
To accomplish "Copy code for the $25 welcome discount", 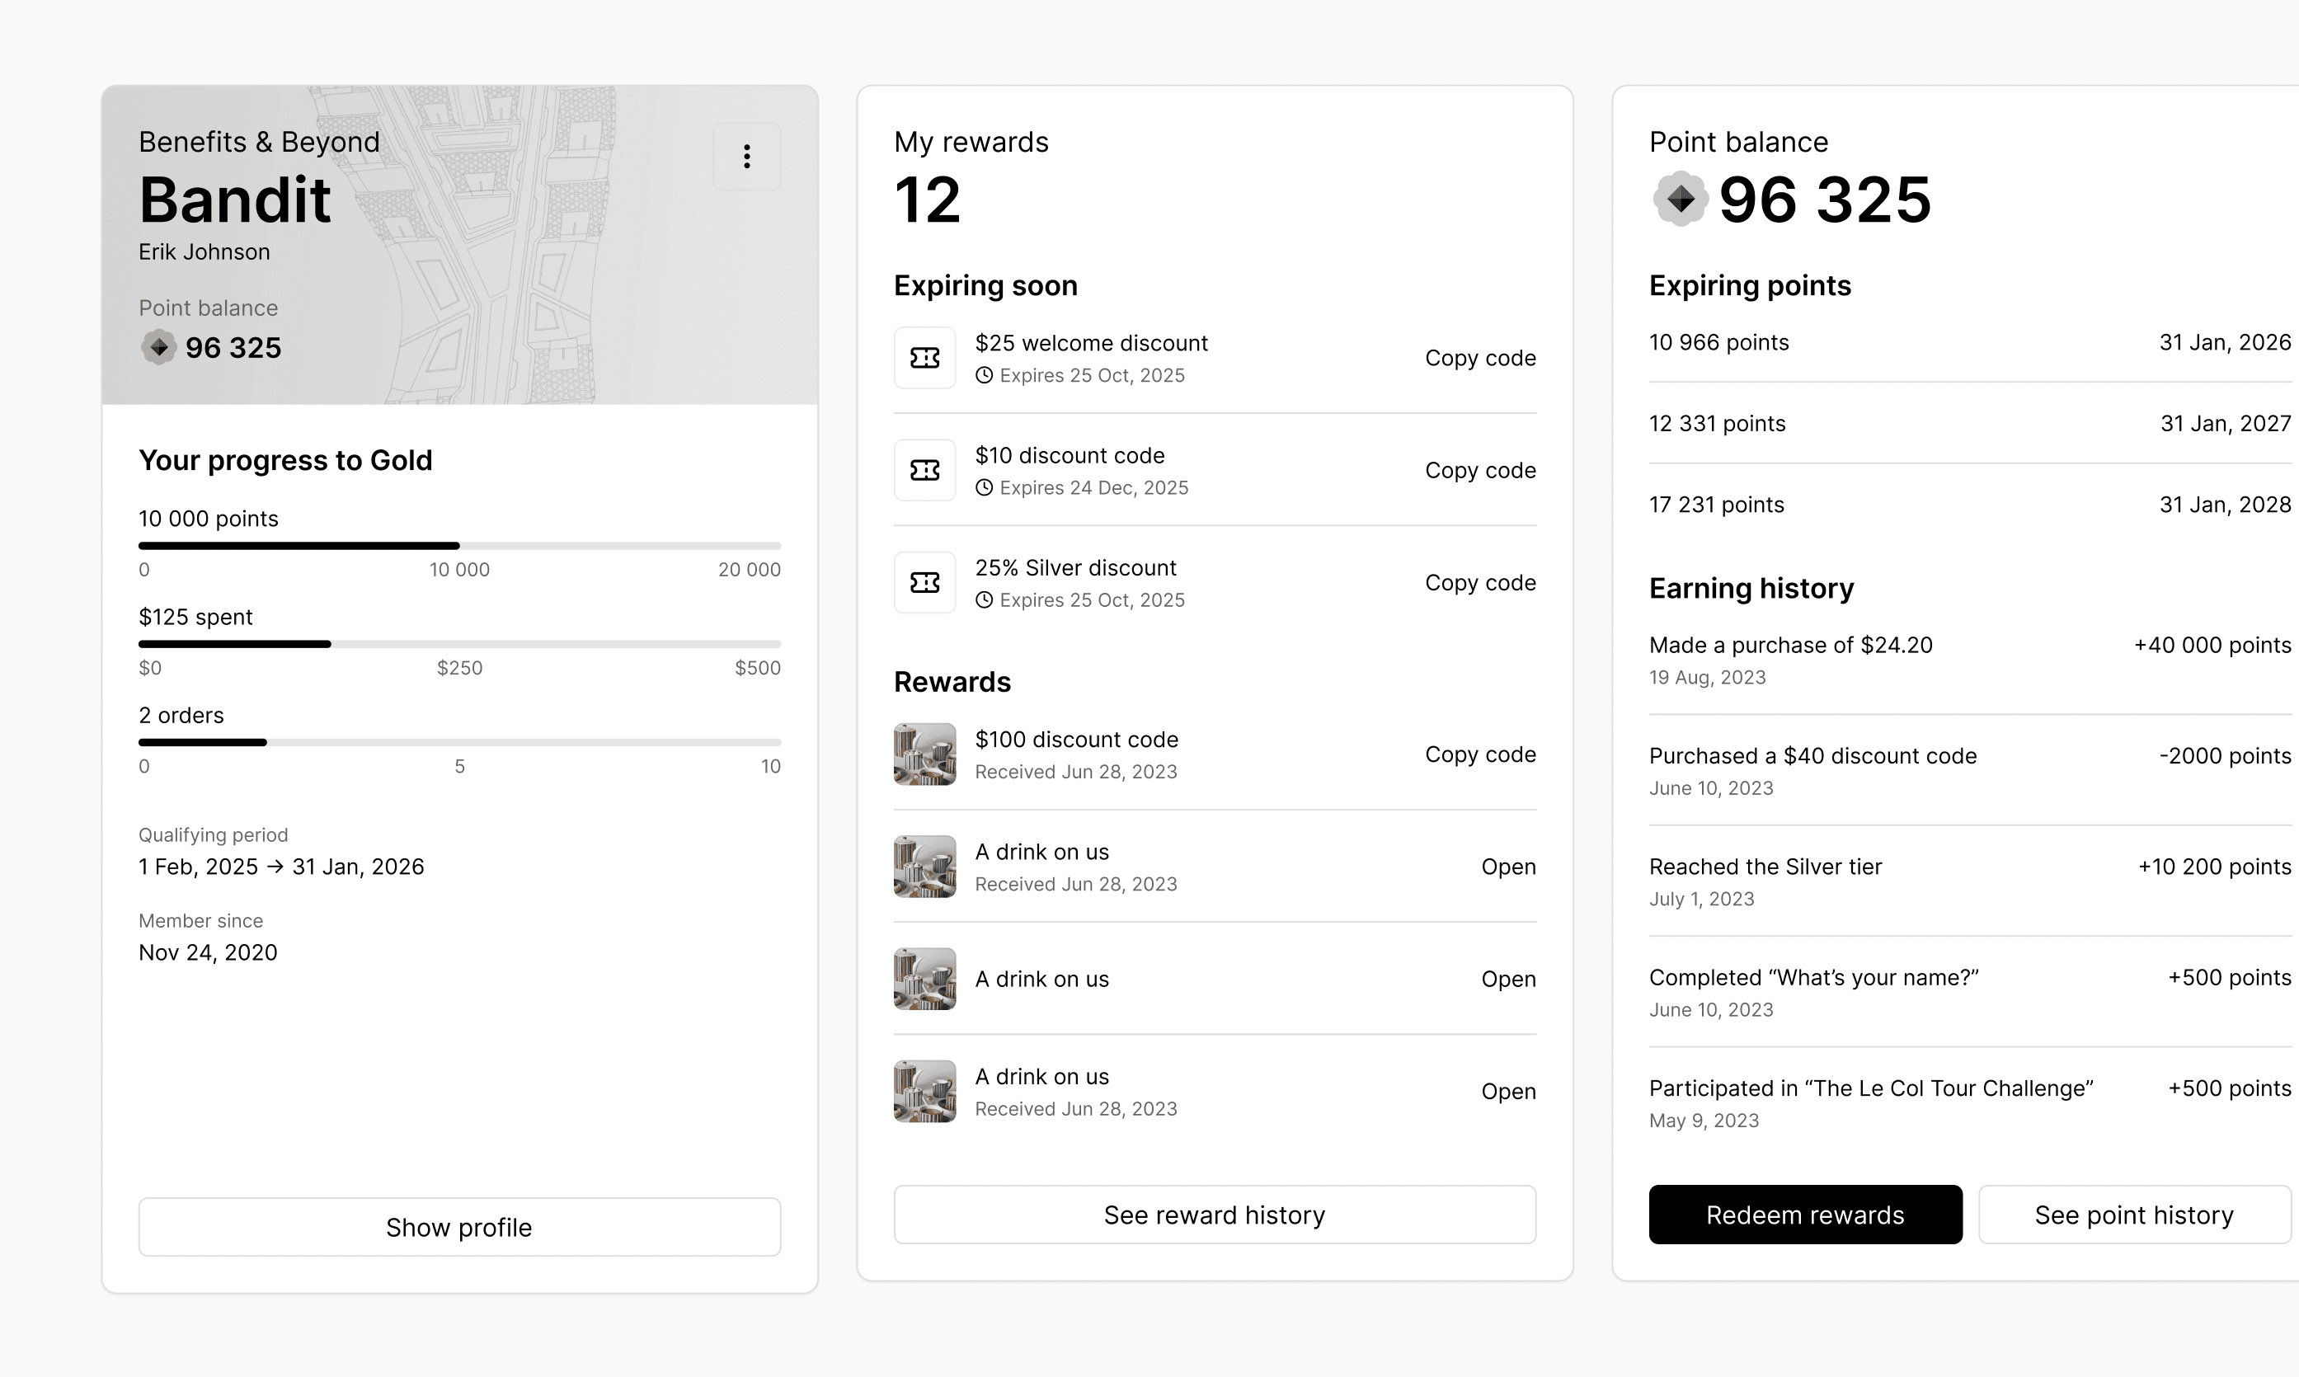I will pos(1480,358).
